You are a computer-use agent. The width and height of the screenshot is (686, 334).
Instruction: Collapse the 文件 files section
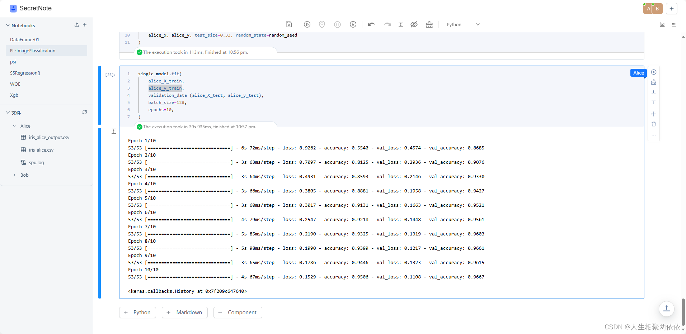click(x=8, y=113)
